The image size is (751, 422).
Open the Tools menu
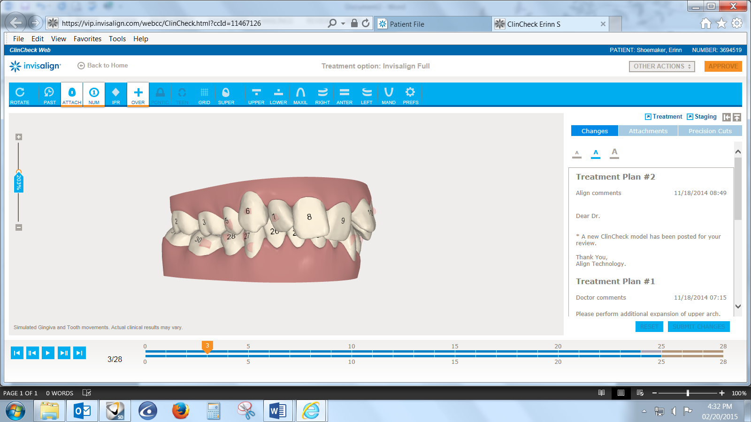point(117,38)
